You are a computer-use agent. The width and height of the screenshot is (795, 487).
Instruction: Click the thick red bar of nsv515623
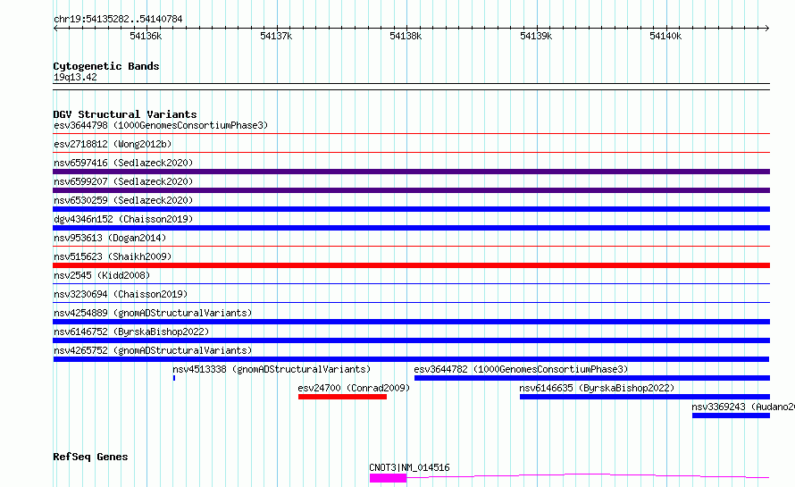411,265
